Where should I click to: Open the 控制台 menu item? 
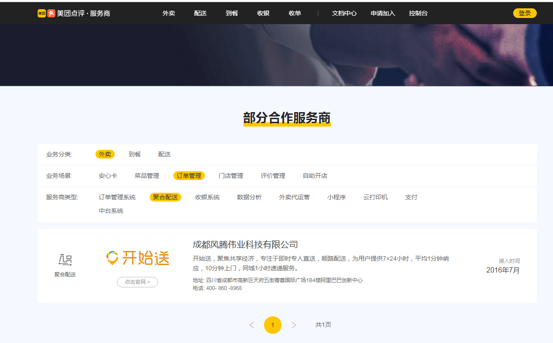tap(418, 13)
